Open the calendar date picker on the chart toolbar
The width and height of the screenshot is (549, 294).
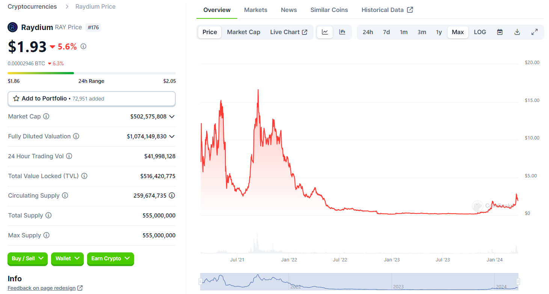pos(499,32)
